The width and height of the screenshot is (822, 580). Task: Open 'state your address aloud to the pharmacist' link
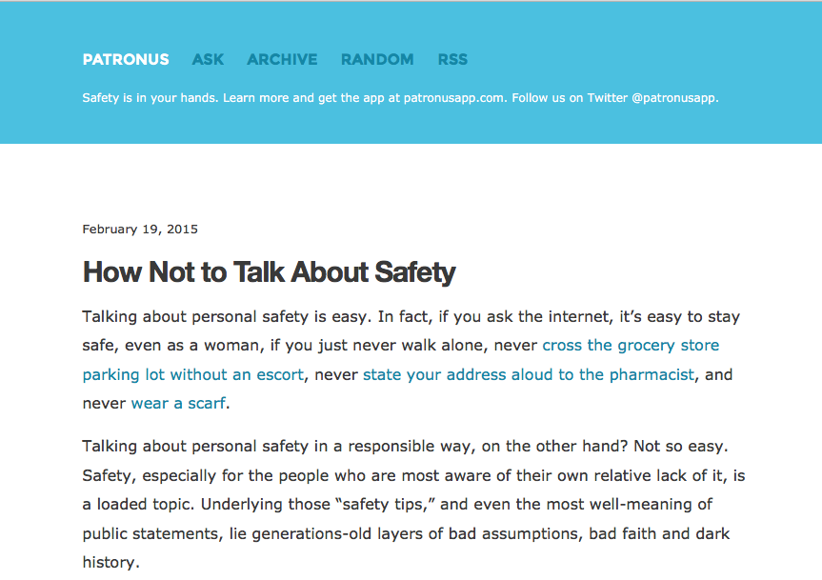pyautogui.click(x=529, y=374)
